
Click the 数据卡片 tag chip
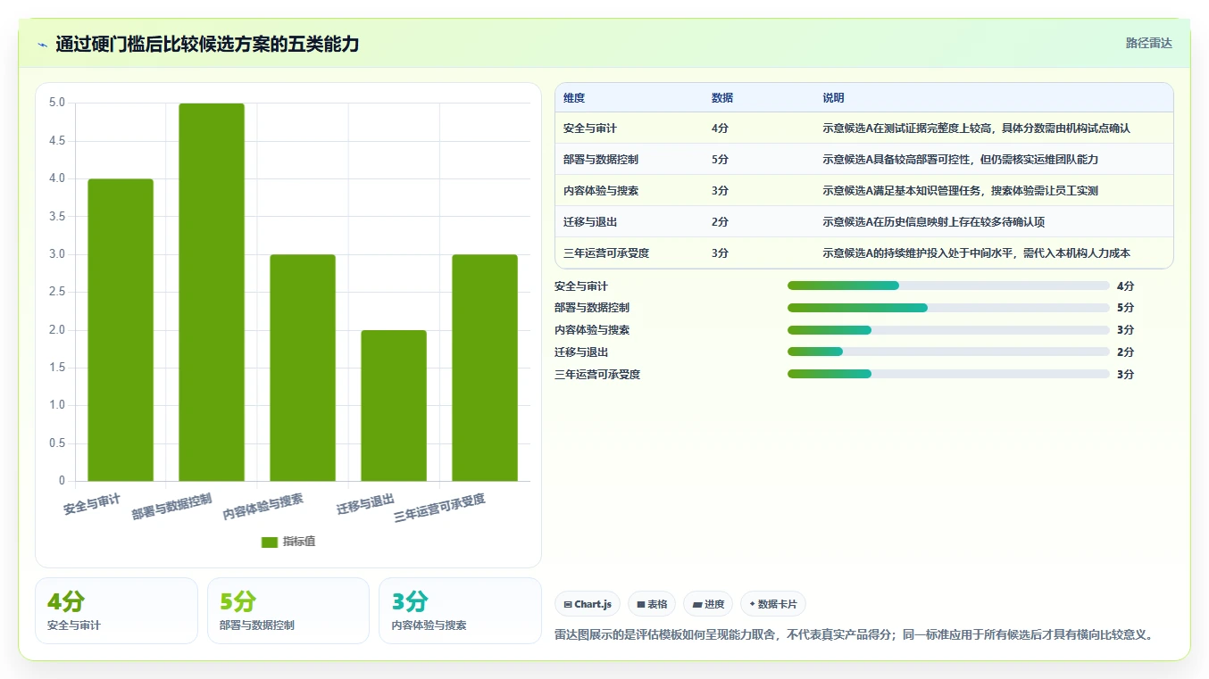pyautogui.click(x=773, y=604)
